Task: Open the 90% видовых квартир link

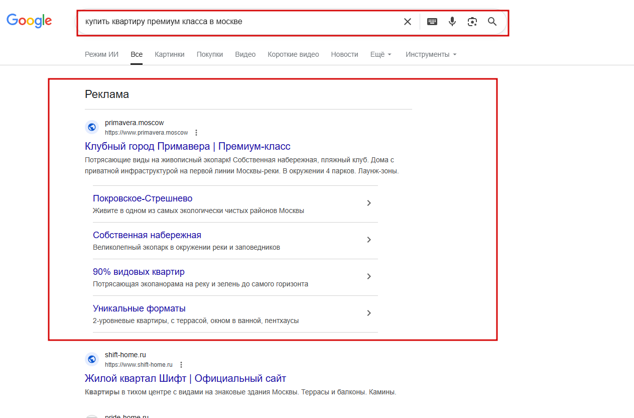Action: coord(139,272)
